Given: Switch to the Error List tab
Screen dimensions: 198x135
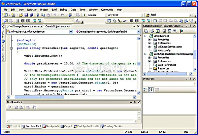Looking at the screenshot, I should pos(14,126).
